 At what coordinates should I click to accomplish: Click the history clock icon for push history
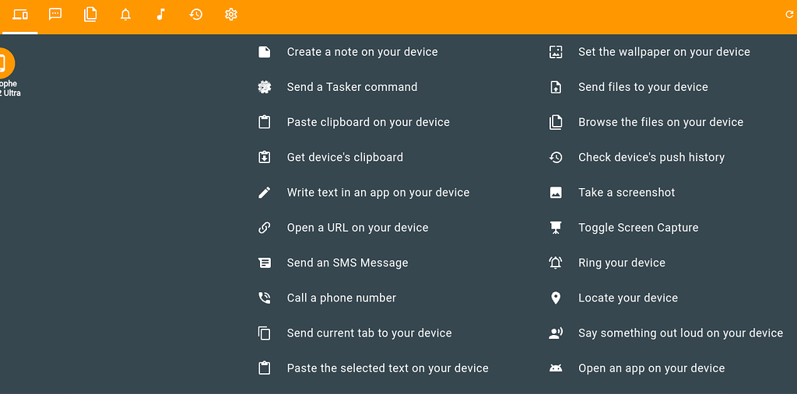(x=556, y=158)
